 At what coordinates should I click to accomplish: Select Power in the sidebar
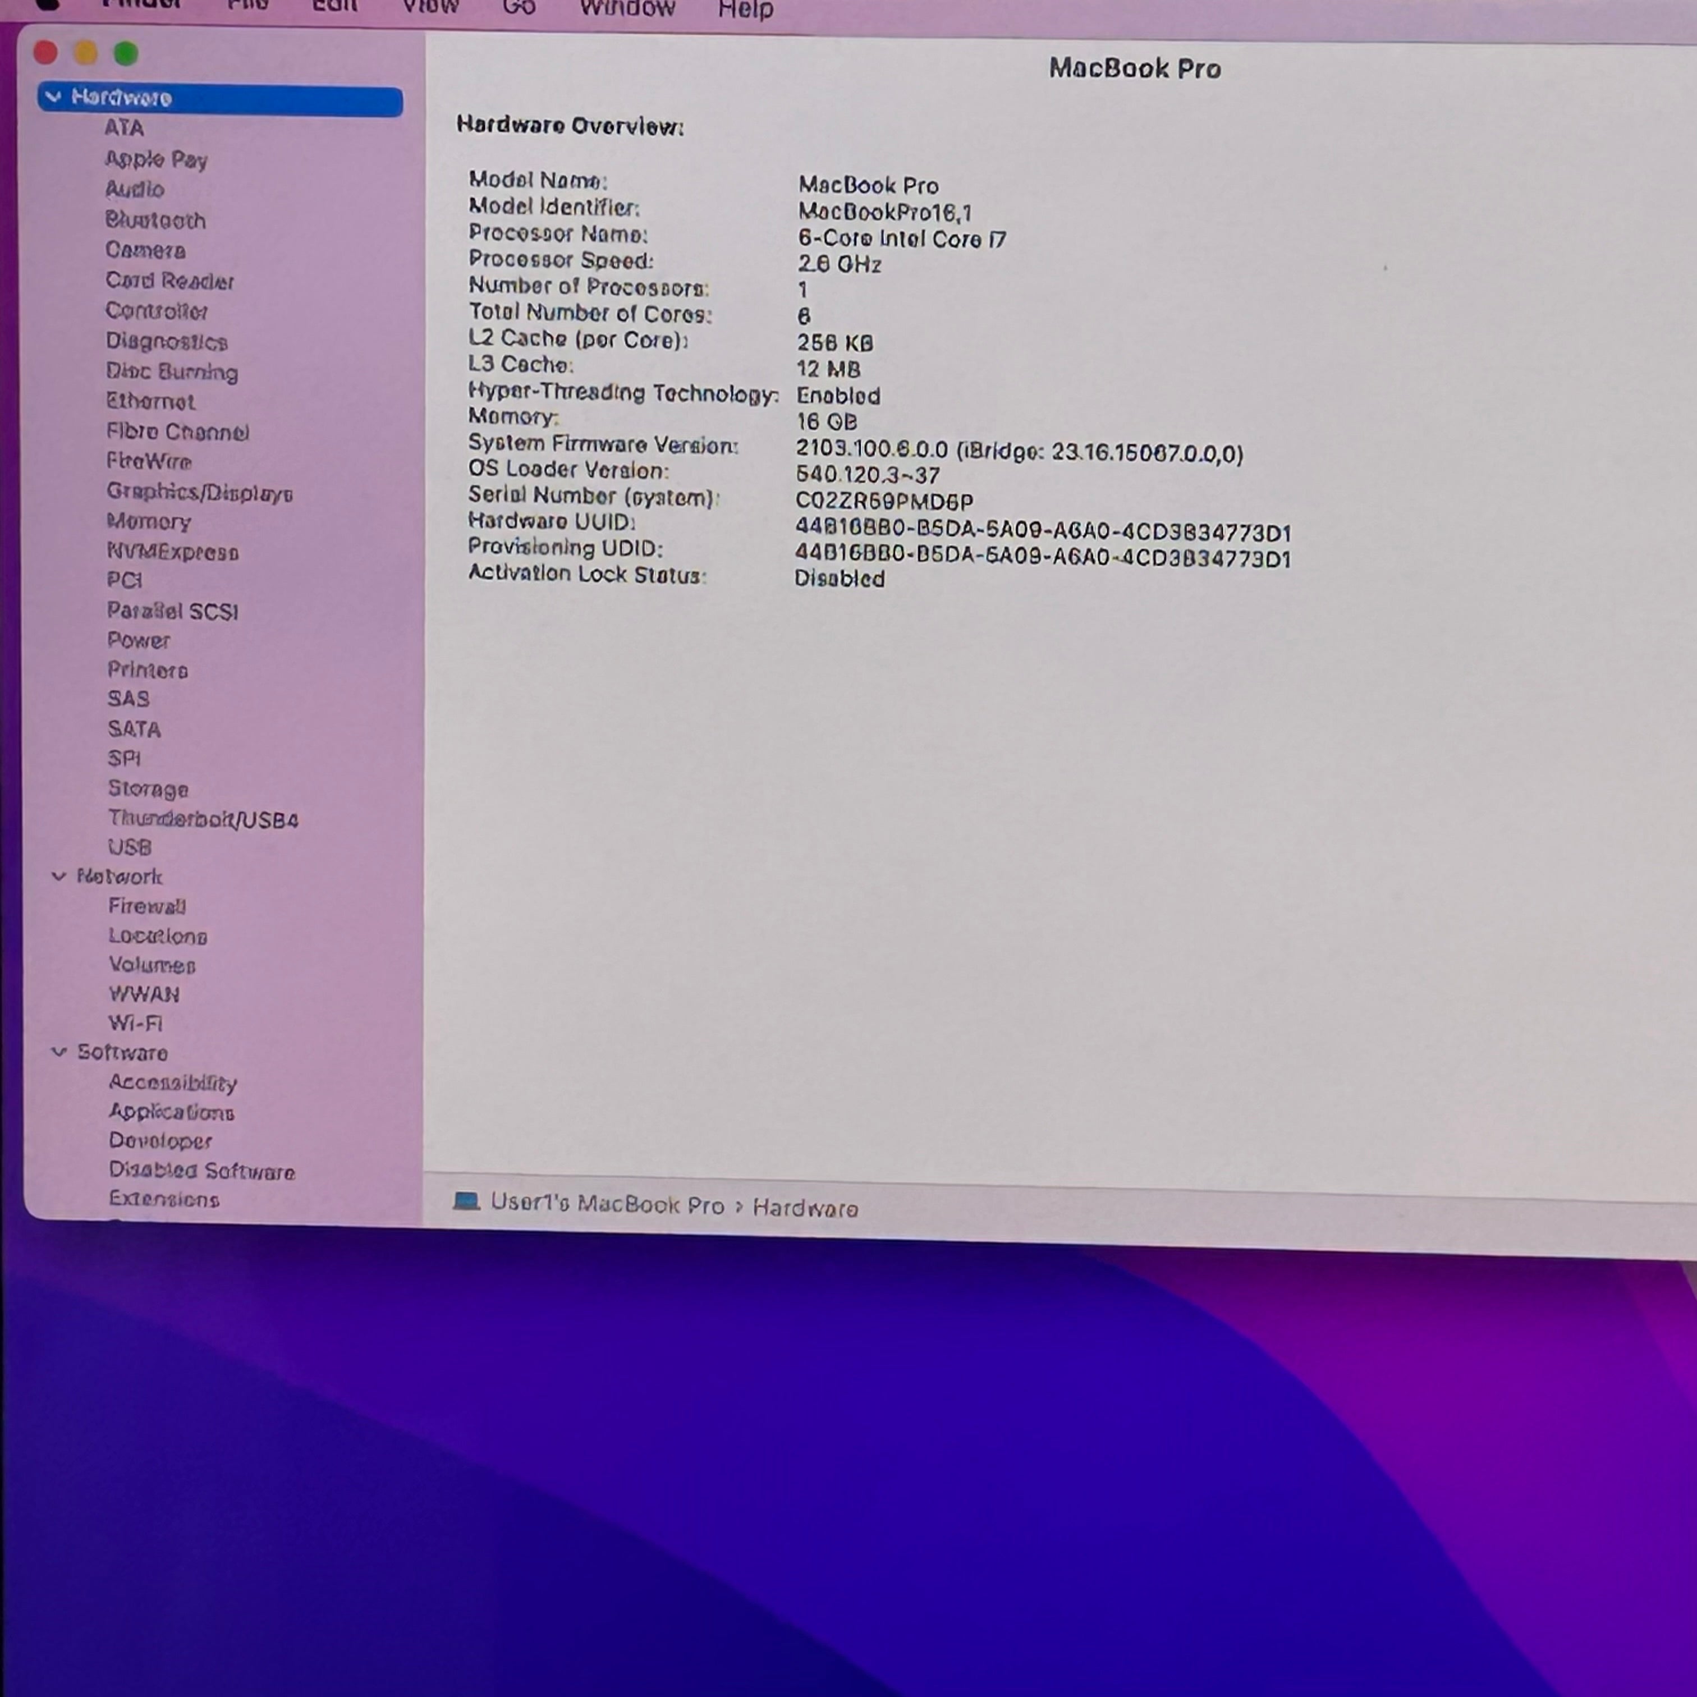point(139,640)
